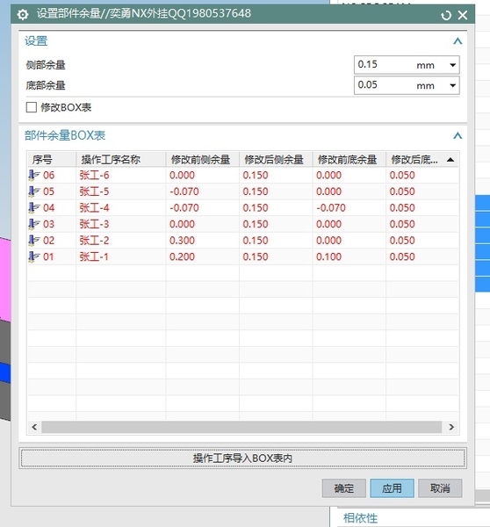
Task: Confirm with the 确定 button
Action: [x=344, y=488]
